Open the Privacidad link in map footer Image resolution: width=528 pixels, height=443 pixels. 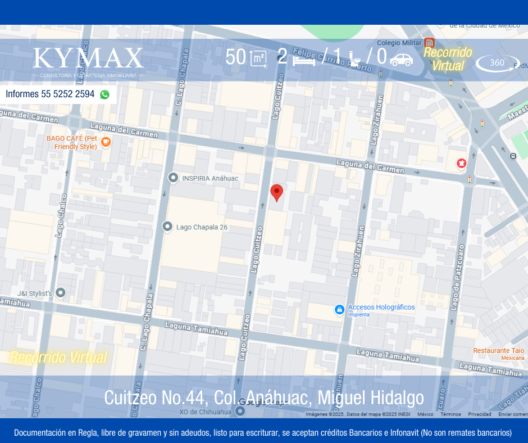[480, 414]
